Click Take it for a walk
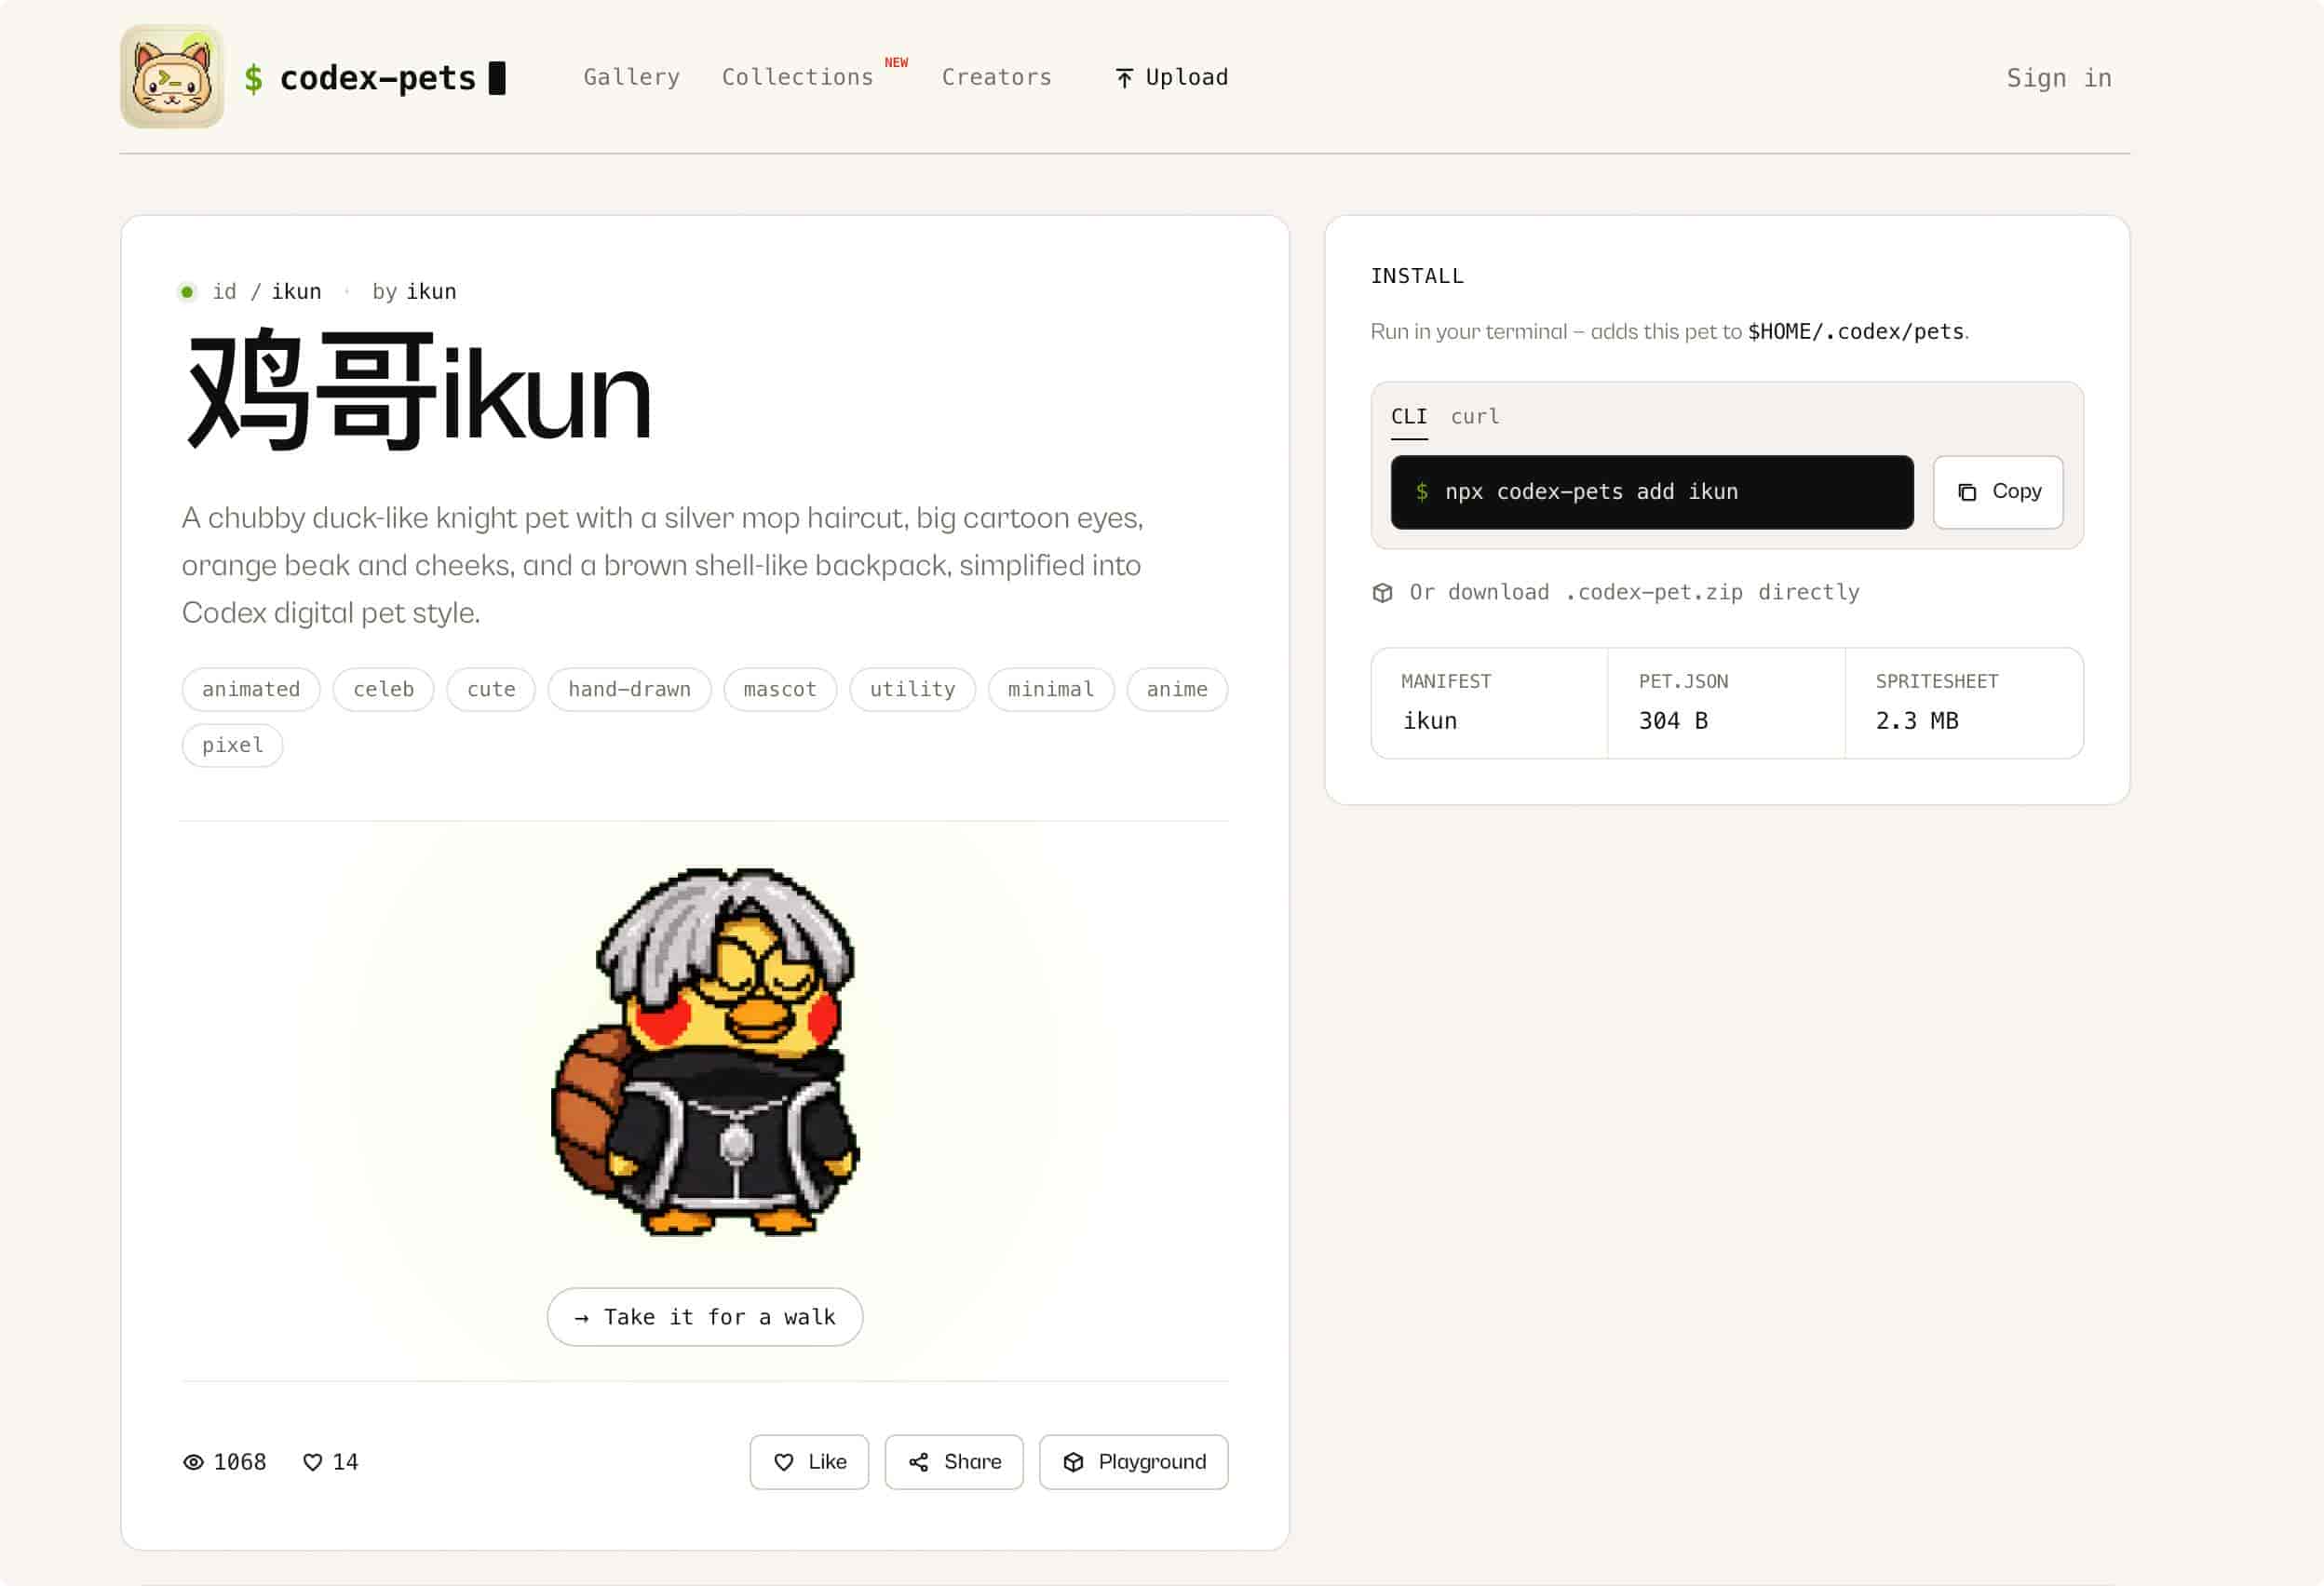The height and width of the screenshot is (1586, 2324). click(x=705, y=1317)
